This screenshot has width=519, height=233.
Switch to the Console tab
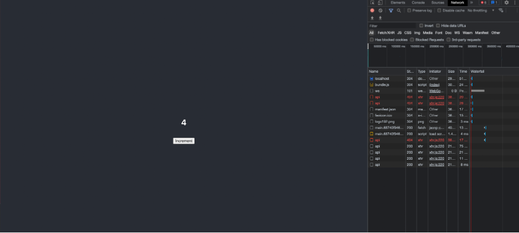(x=418, y=3)
